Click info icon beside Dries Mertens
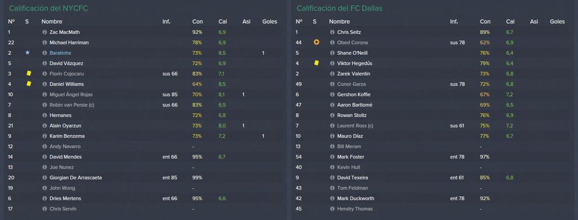 [x=45, y=198]
